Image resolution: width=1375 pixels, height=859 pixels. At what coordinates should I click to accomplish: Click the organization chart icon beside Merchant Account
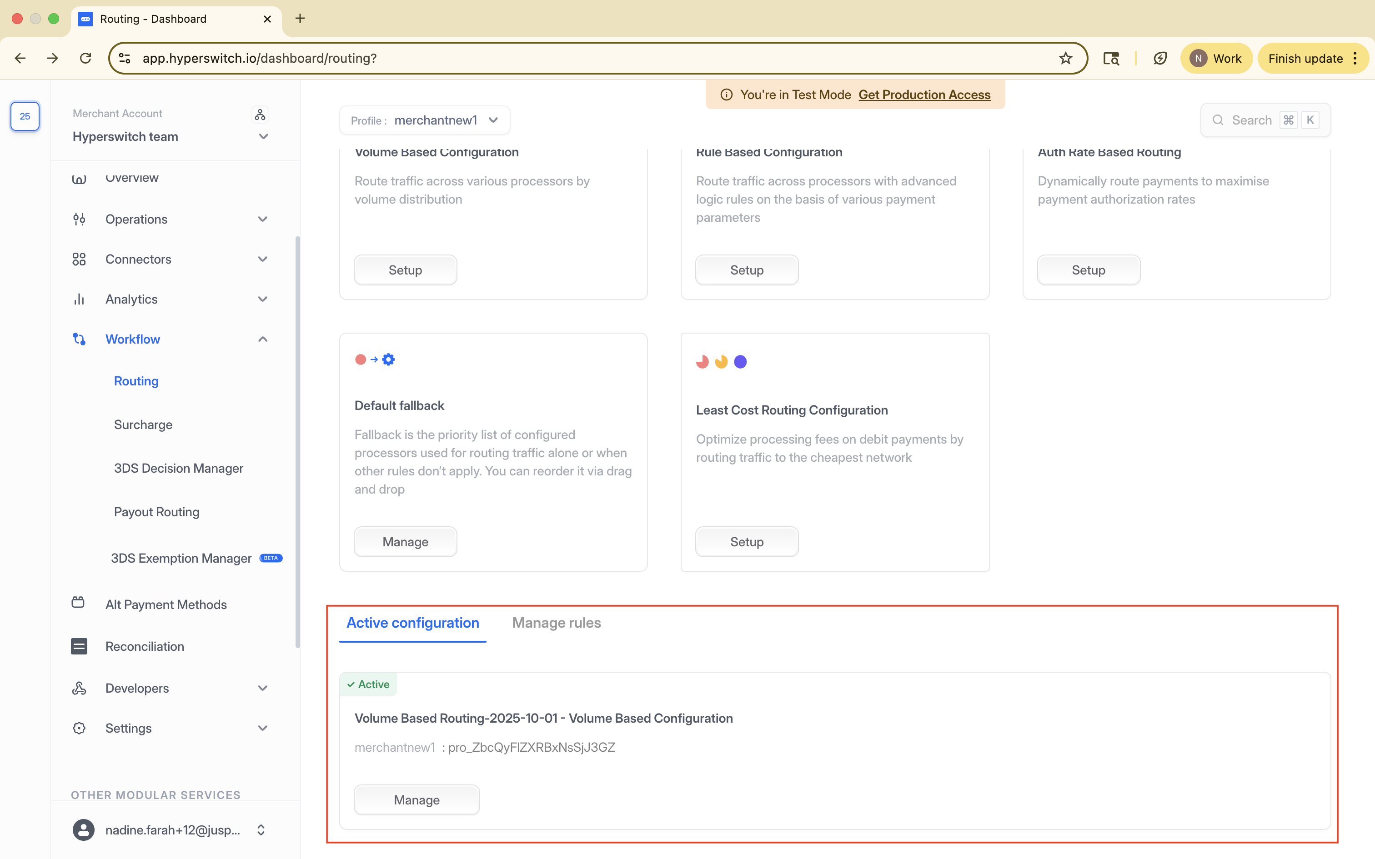point(260,115)
